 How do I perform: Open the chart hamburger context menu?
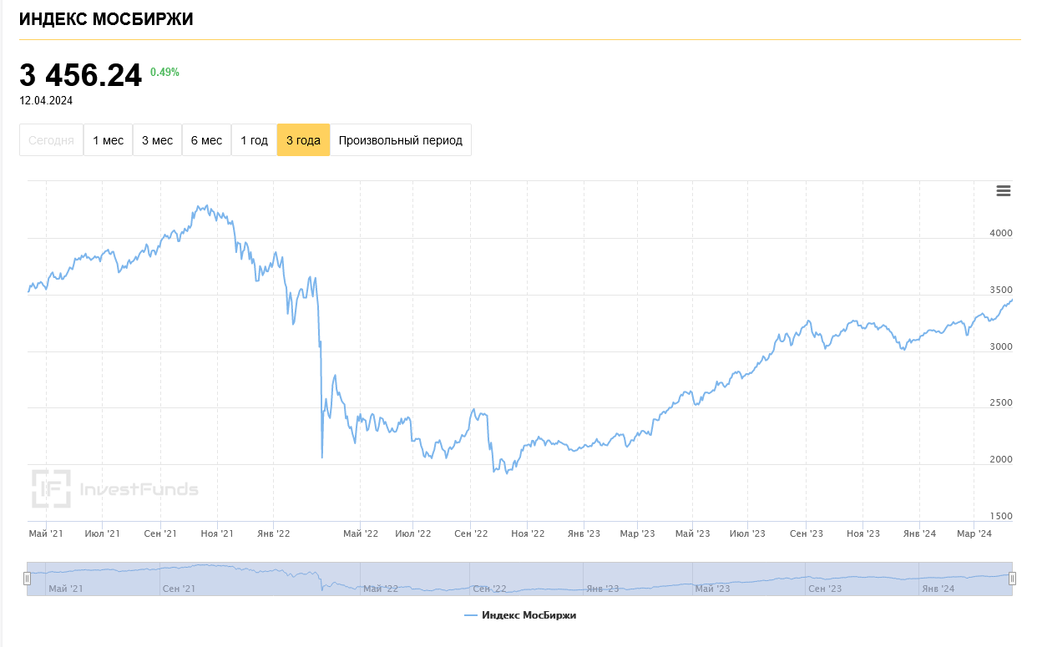(1003, 191)
